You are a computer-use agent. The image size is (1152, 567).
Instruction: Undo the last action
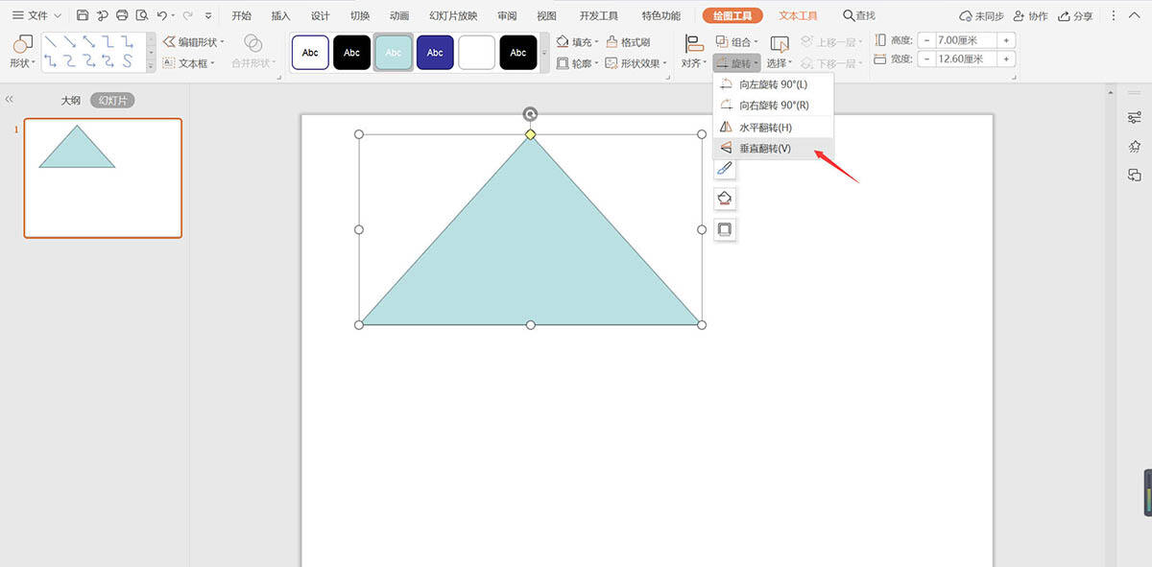pos(161,15)
